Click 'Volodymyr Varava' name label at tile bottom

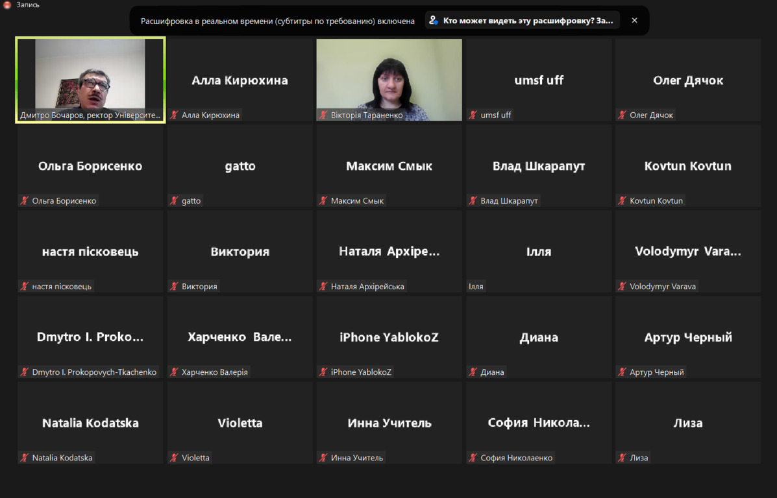click(x=663, y=286)
